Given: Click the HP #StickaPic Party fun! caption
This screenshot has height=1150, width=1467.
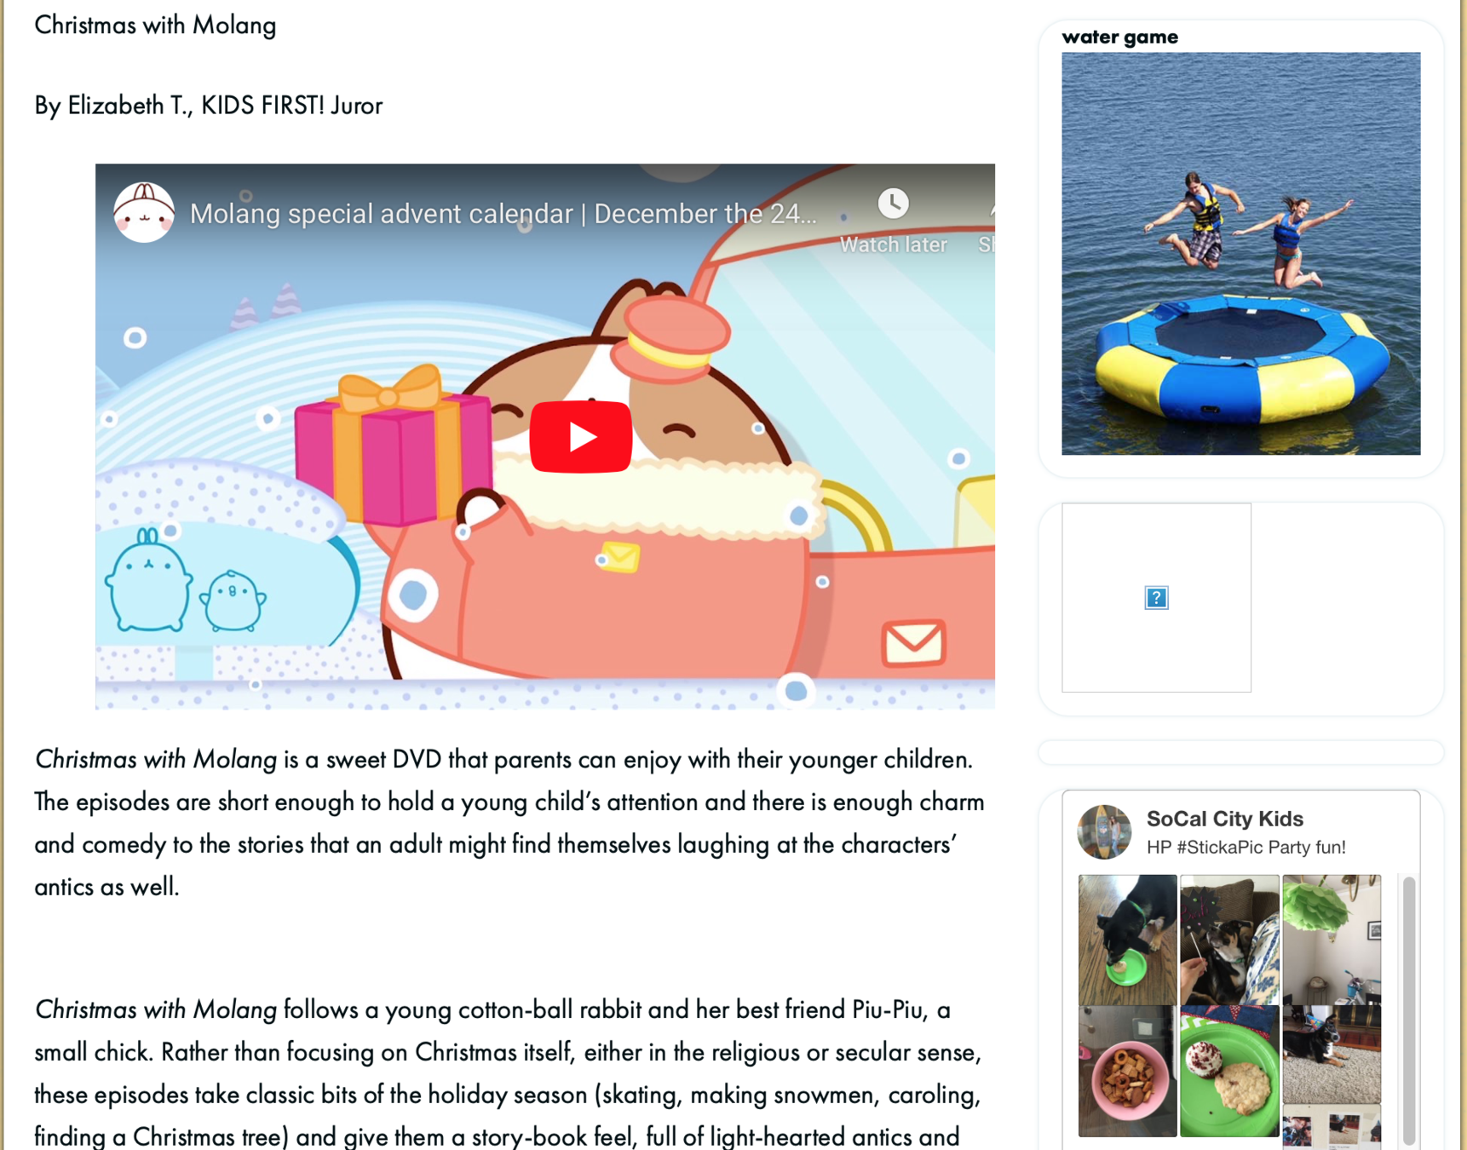Looking at the screenshot, I should tap(1246, 847).
